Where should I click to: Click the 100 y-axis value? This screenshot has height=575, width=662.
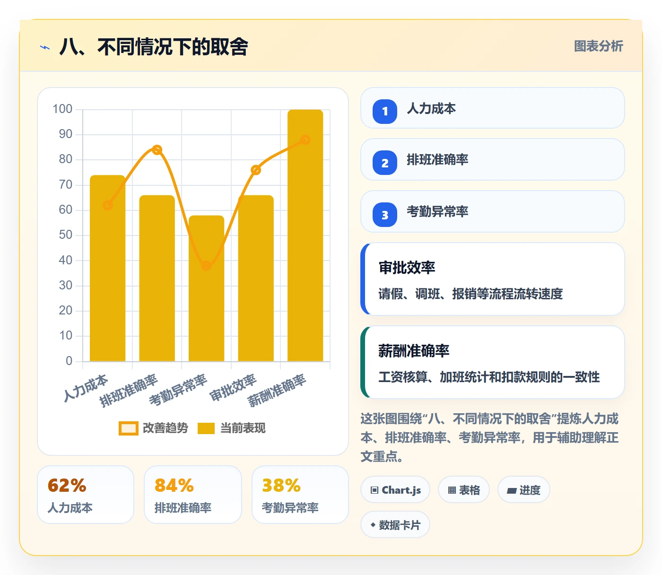click(62, 109)
